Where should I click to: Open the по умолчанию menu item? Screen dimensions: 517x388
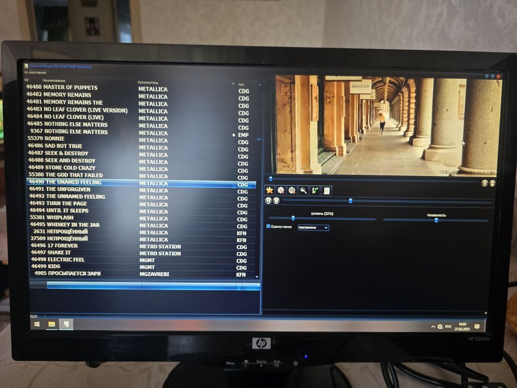click(x=35, y=72)
